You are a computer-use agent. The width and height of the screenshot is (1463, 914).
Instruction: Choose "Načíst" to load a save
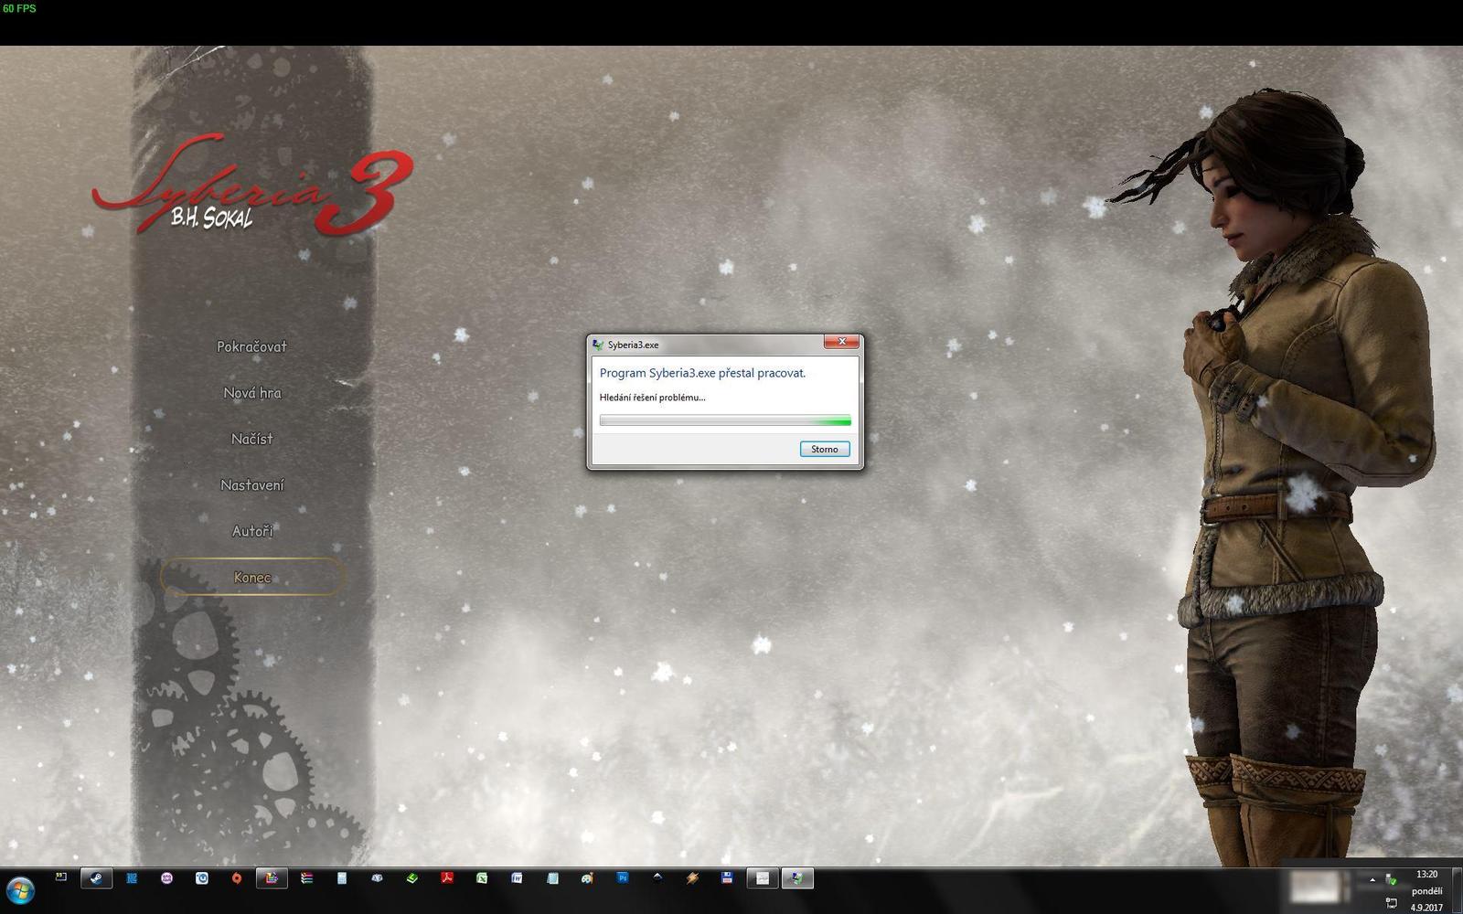[252, 439]
